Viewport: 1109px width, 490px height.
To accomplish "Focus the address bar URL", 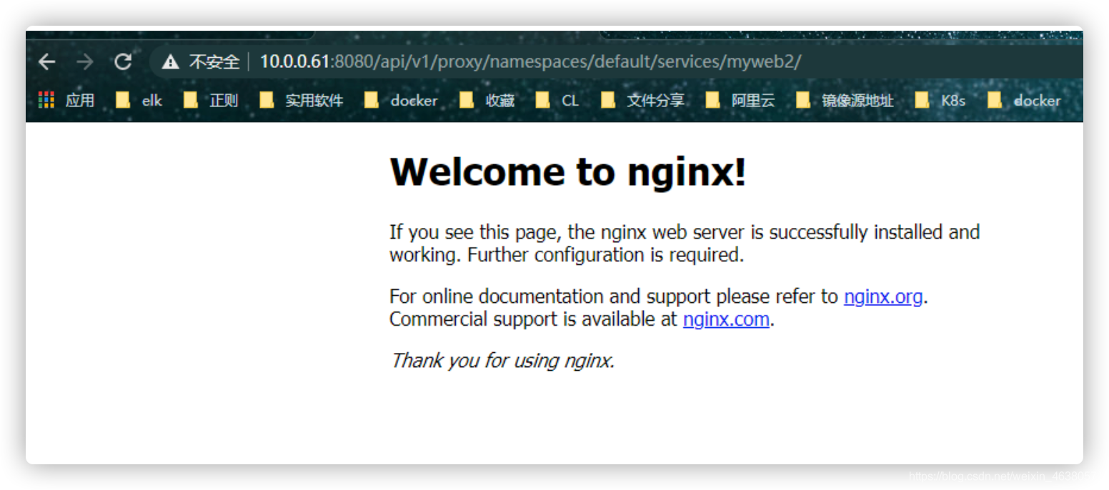I will tap(530, 62).
